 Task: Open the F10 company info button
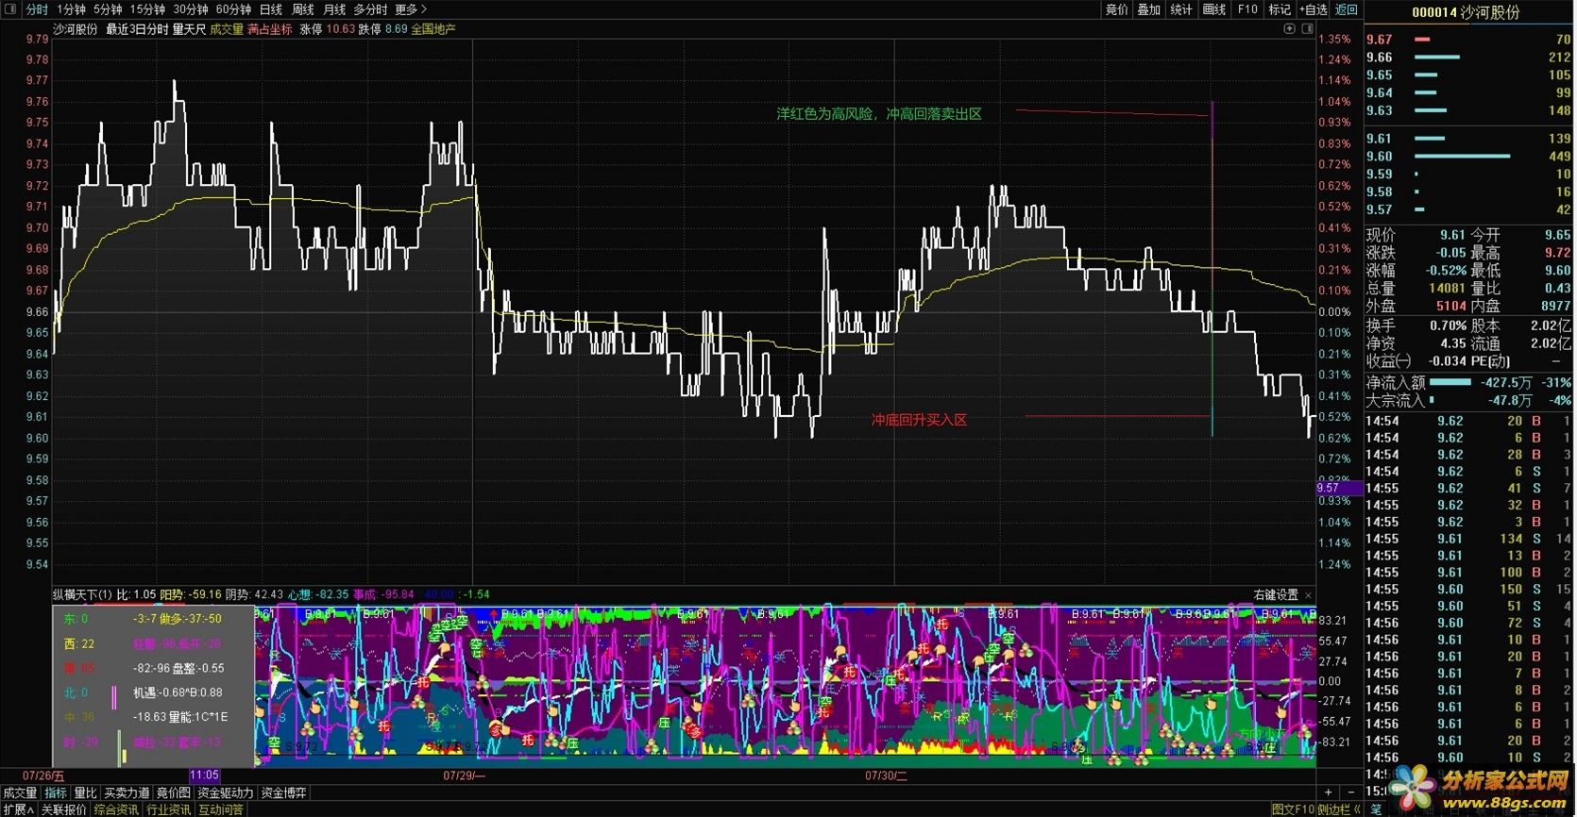click(x=1247, y=9)
